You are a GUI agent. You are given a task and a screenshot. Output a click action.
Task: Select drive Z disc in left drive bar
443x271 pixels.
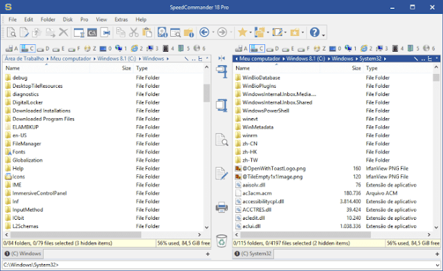[x=90, y=48]
